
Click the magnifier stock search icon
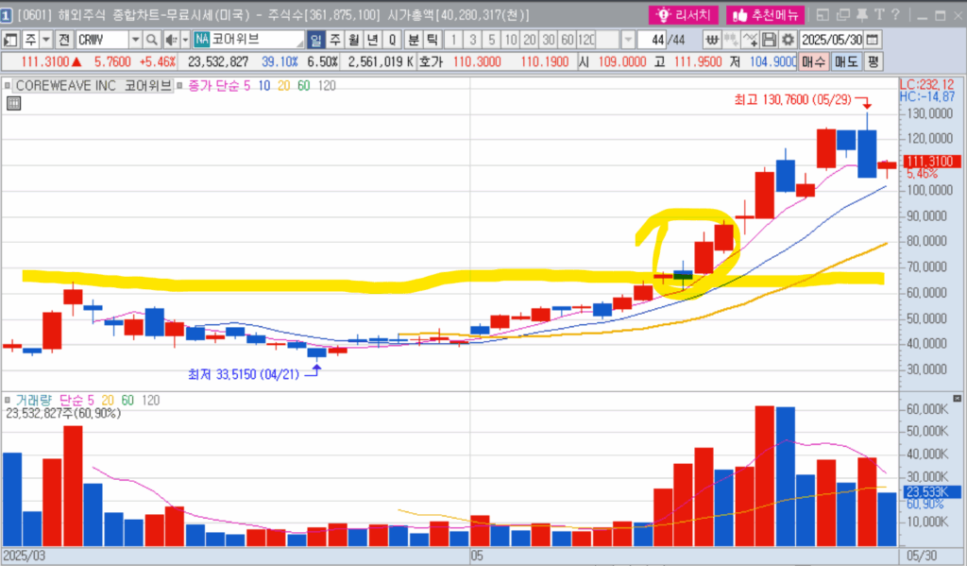tap(152, 40)
